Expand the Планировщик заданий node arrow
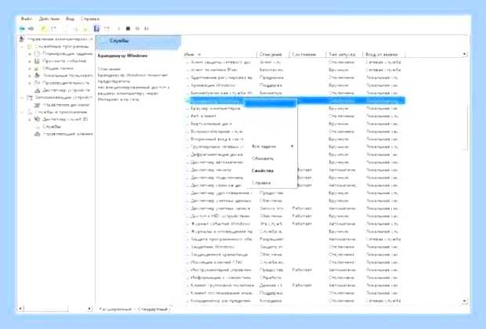The width and height of the screenshot is (486, 329). tap(30, 54)
